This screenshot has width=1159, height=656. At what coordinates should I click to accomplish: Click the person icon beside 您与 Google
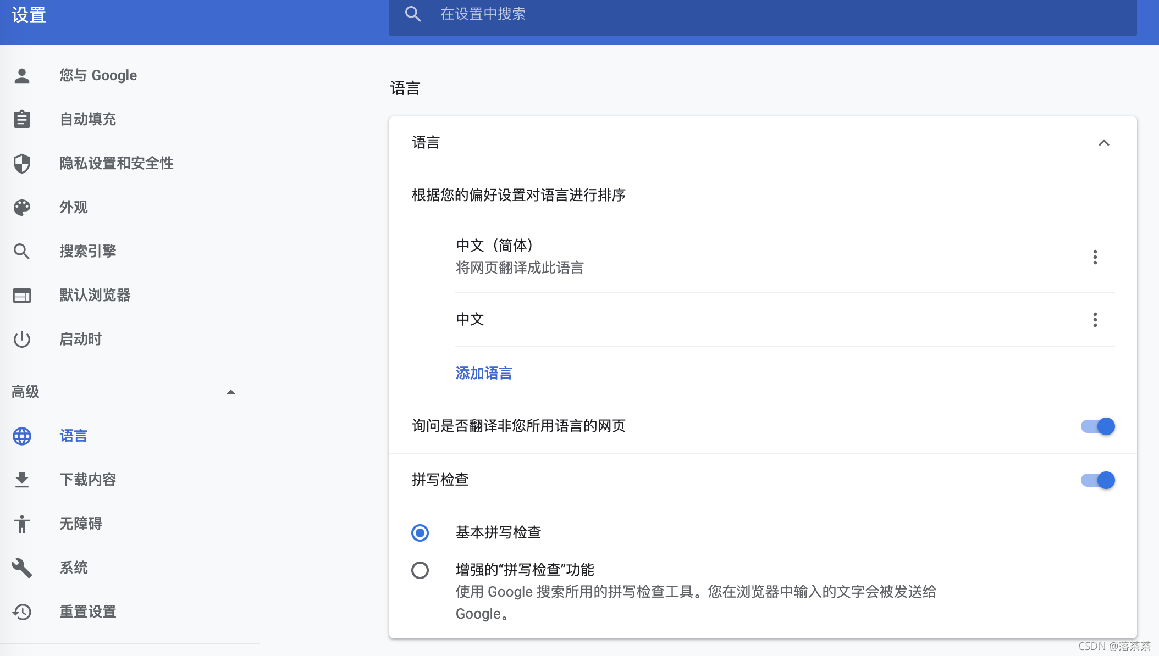coord(22,75)
